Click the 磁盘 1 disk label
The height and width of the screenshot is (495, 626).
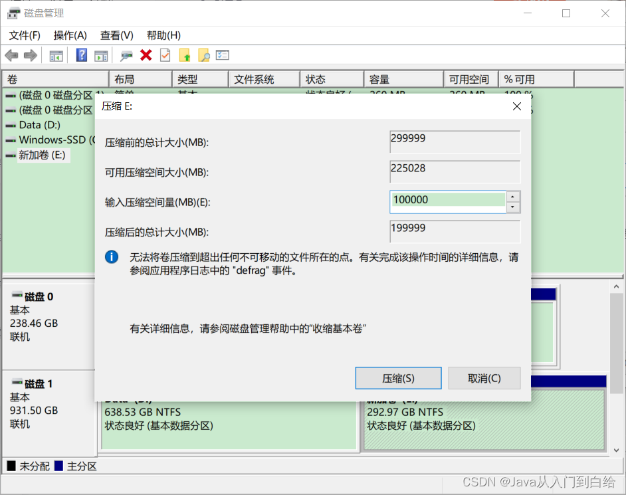coord(39,384)
